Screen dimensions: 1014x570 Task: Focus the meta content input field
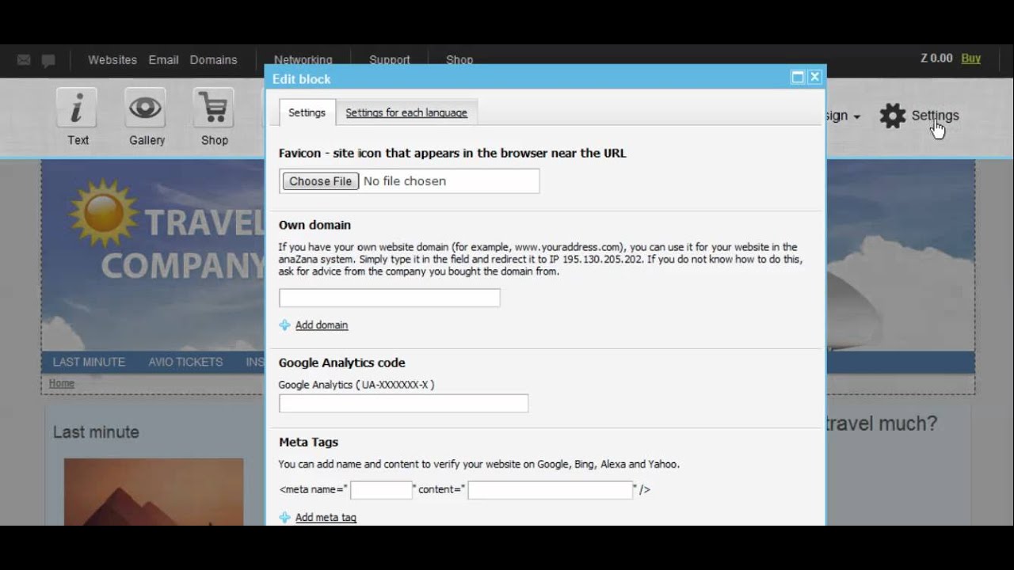coord(551,490)
